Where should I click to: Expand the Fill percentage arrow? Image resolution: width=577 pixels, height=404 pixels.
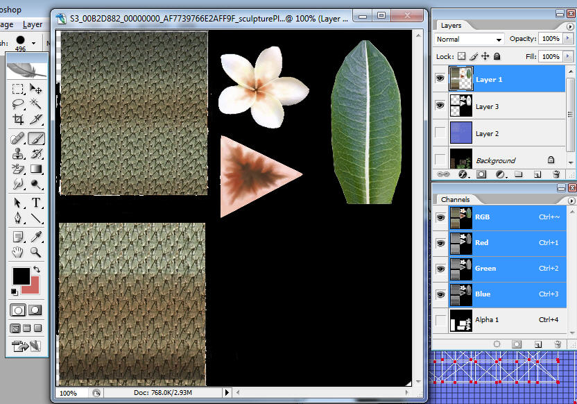(x=567, y=56)
